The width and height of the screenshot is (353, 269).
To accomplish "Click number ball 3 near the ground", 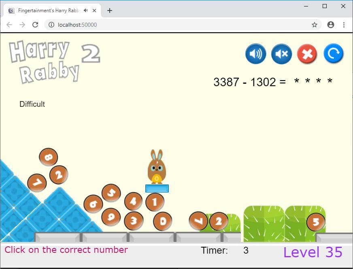I will (134, 220).
